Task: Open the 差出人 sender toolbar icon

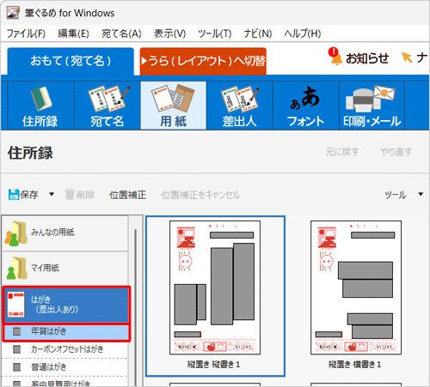Action: (x=240, y=106)
